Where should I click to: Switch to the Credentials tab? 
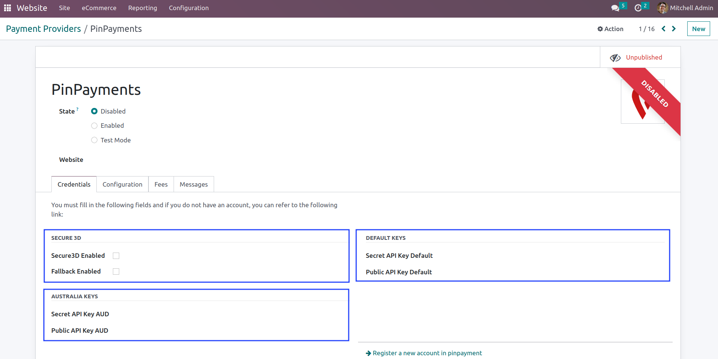74,184
